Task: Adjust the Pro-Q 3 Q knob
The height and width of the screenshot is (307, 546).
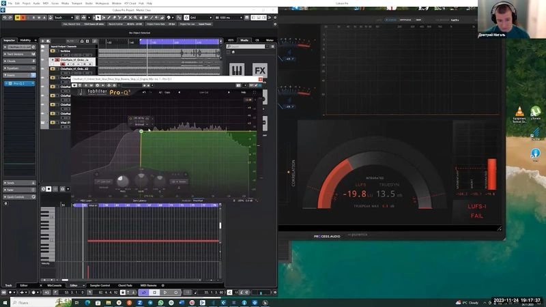Action: pyautogui.click(x=160, y=180)
